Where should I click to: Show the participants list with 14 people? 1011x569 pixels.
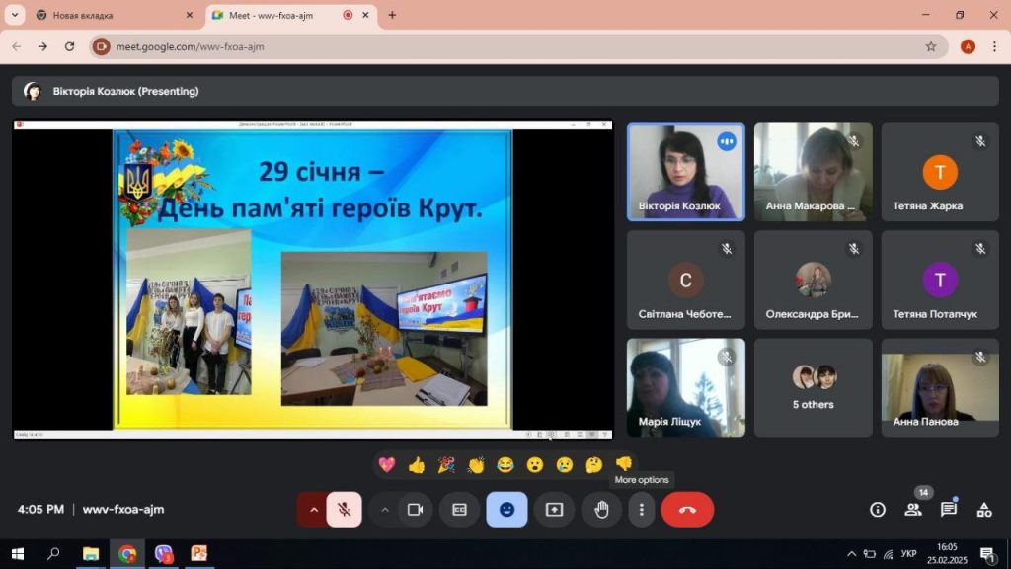pos(912,510)
